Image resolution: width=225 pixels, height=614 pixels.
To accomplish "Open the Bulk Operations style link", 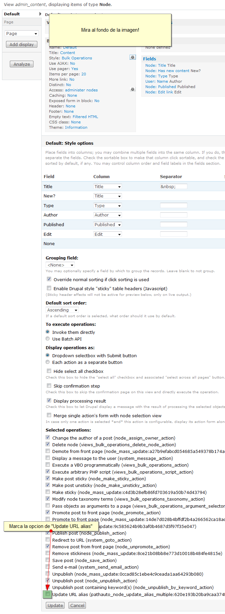I will tap(77, 58).
